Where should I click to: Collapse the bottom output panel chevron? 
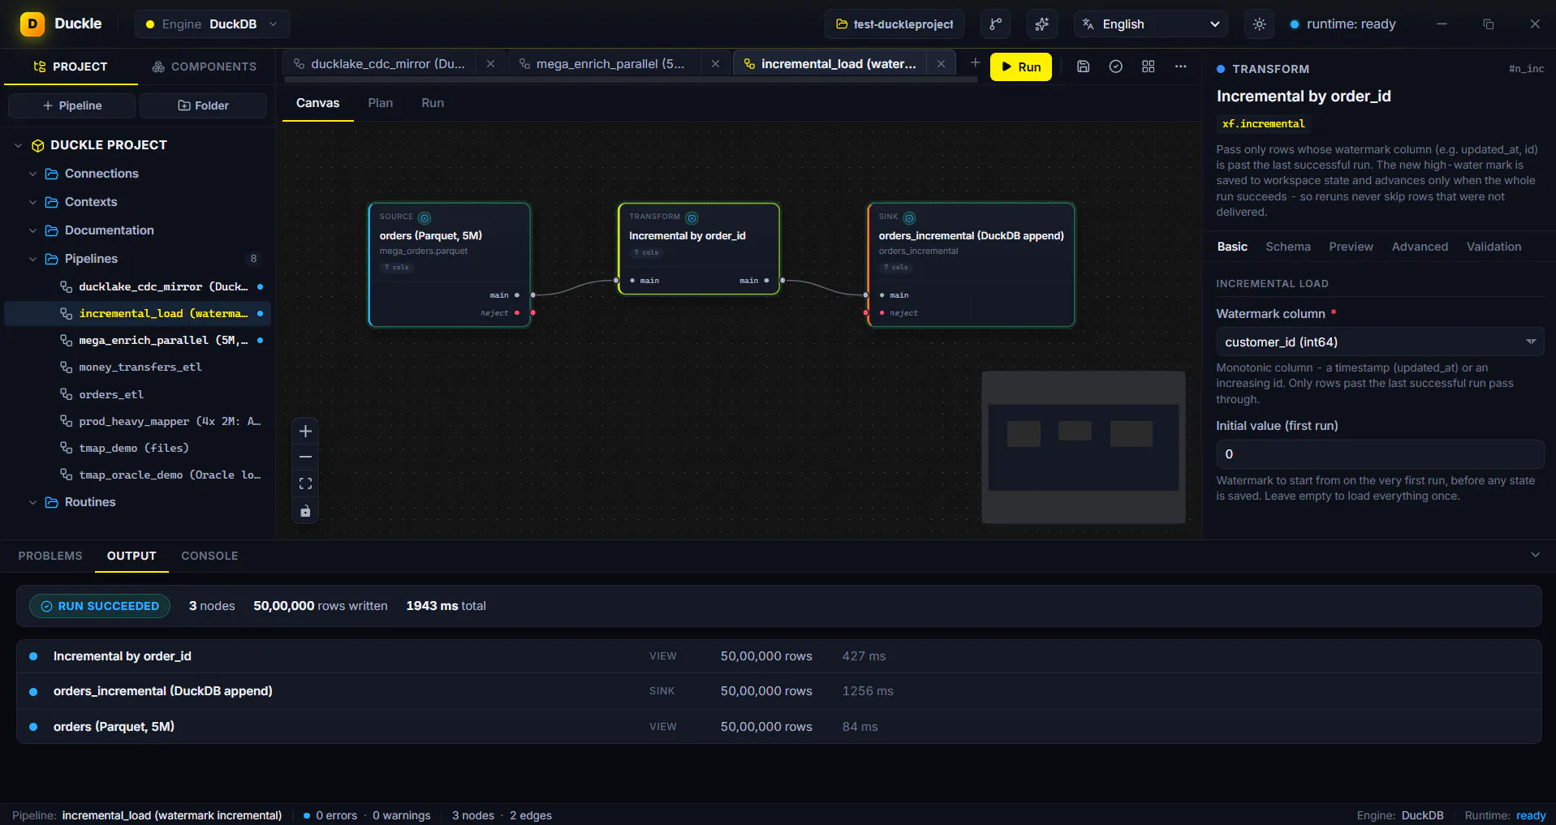(x=1535, y=555)
